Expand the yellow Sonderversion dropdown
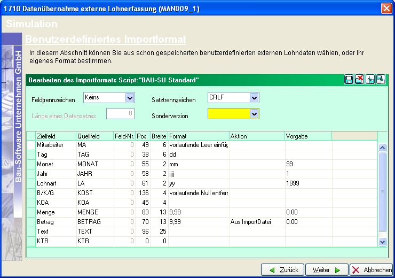 pyautogui.click(x=254, y=114)
